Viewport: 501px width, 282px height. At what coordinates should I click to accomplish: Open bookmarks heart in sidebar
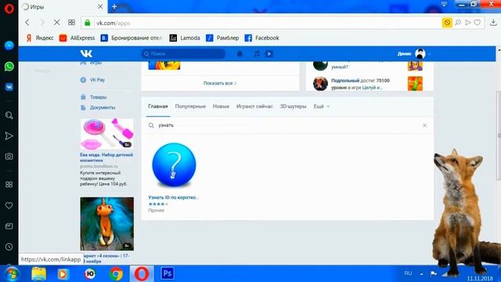[9, 205]
